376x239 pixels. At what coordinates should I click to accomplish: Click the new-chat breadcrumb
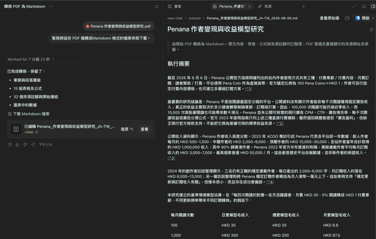tap(175, 18)
